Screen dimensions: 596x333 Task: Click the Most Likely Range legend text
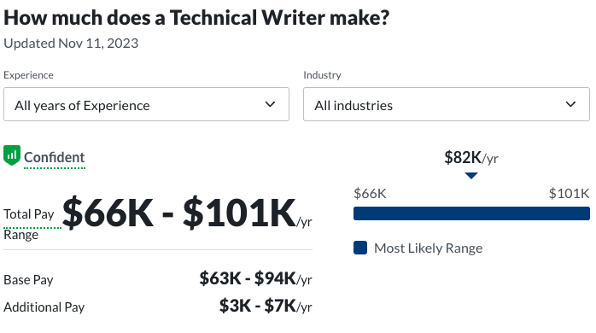(428, 248)
